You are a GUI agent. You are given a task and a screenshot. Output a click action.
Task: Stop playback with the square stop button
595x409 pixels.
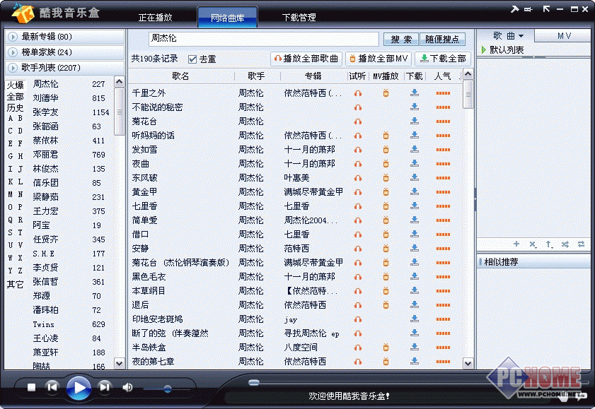(32, 387)
